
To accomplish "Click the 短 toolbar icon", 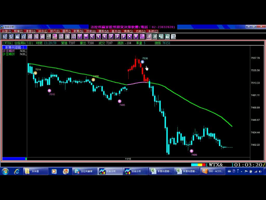I will 5,36.
